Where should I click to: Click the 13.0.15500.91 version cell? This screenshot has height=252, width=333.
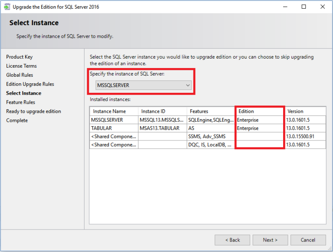pos(305,137)
